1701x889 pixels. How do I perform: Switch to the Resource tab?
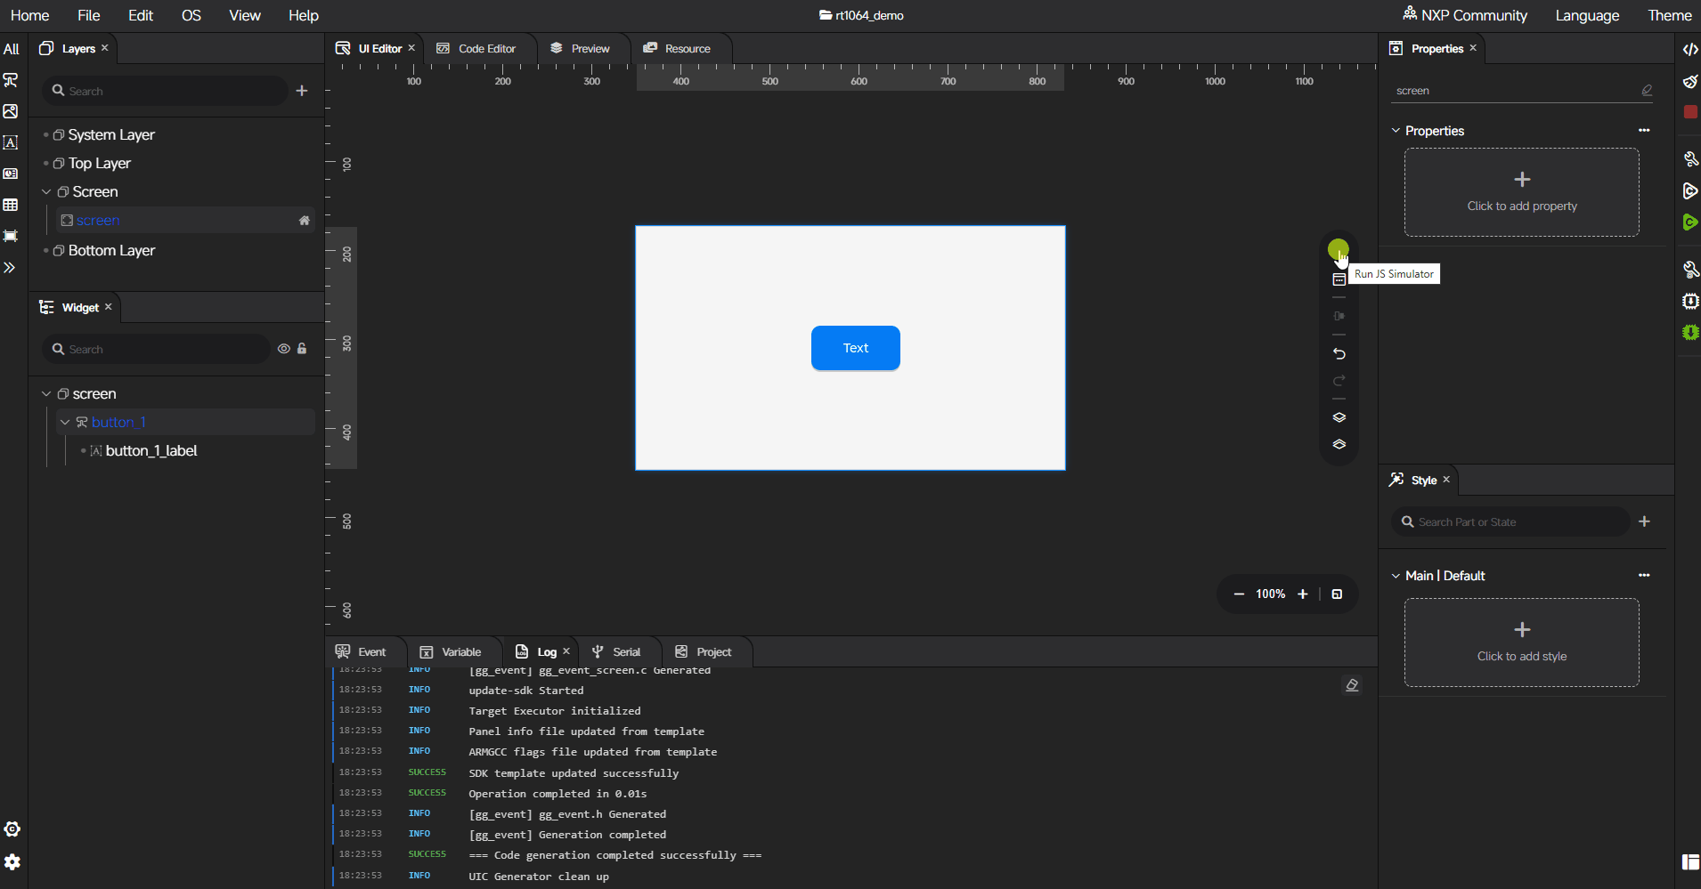click(x=678, y=48)
